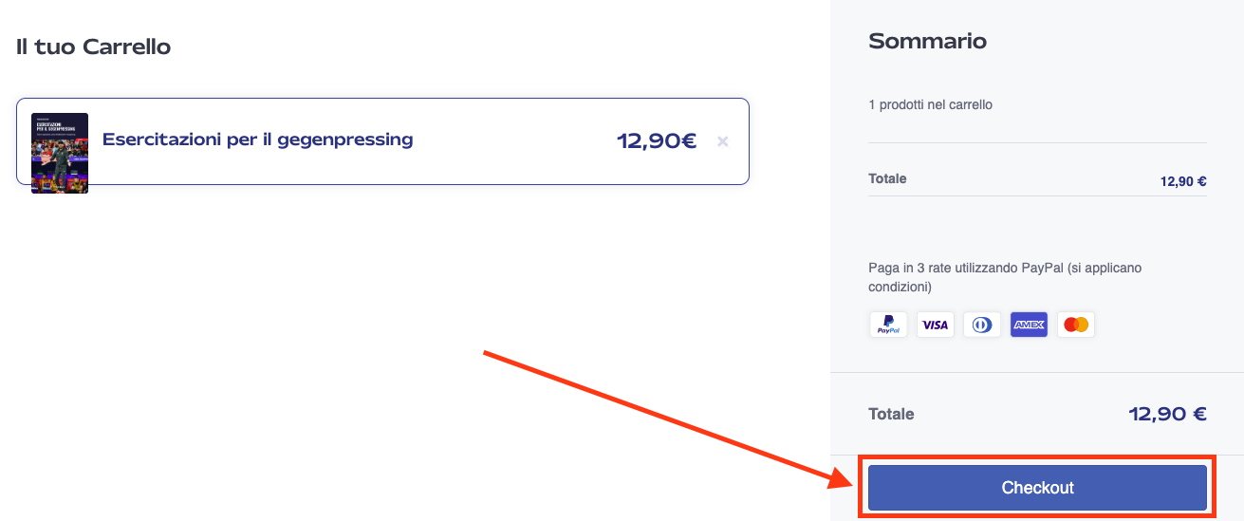Screen dimensions: 1244x521
Task: Click the Amex card icon
Action: (1029, 325)
